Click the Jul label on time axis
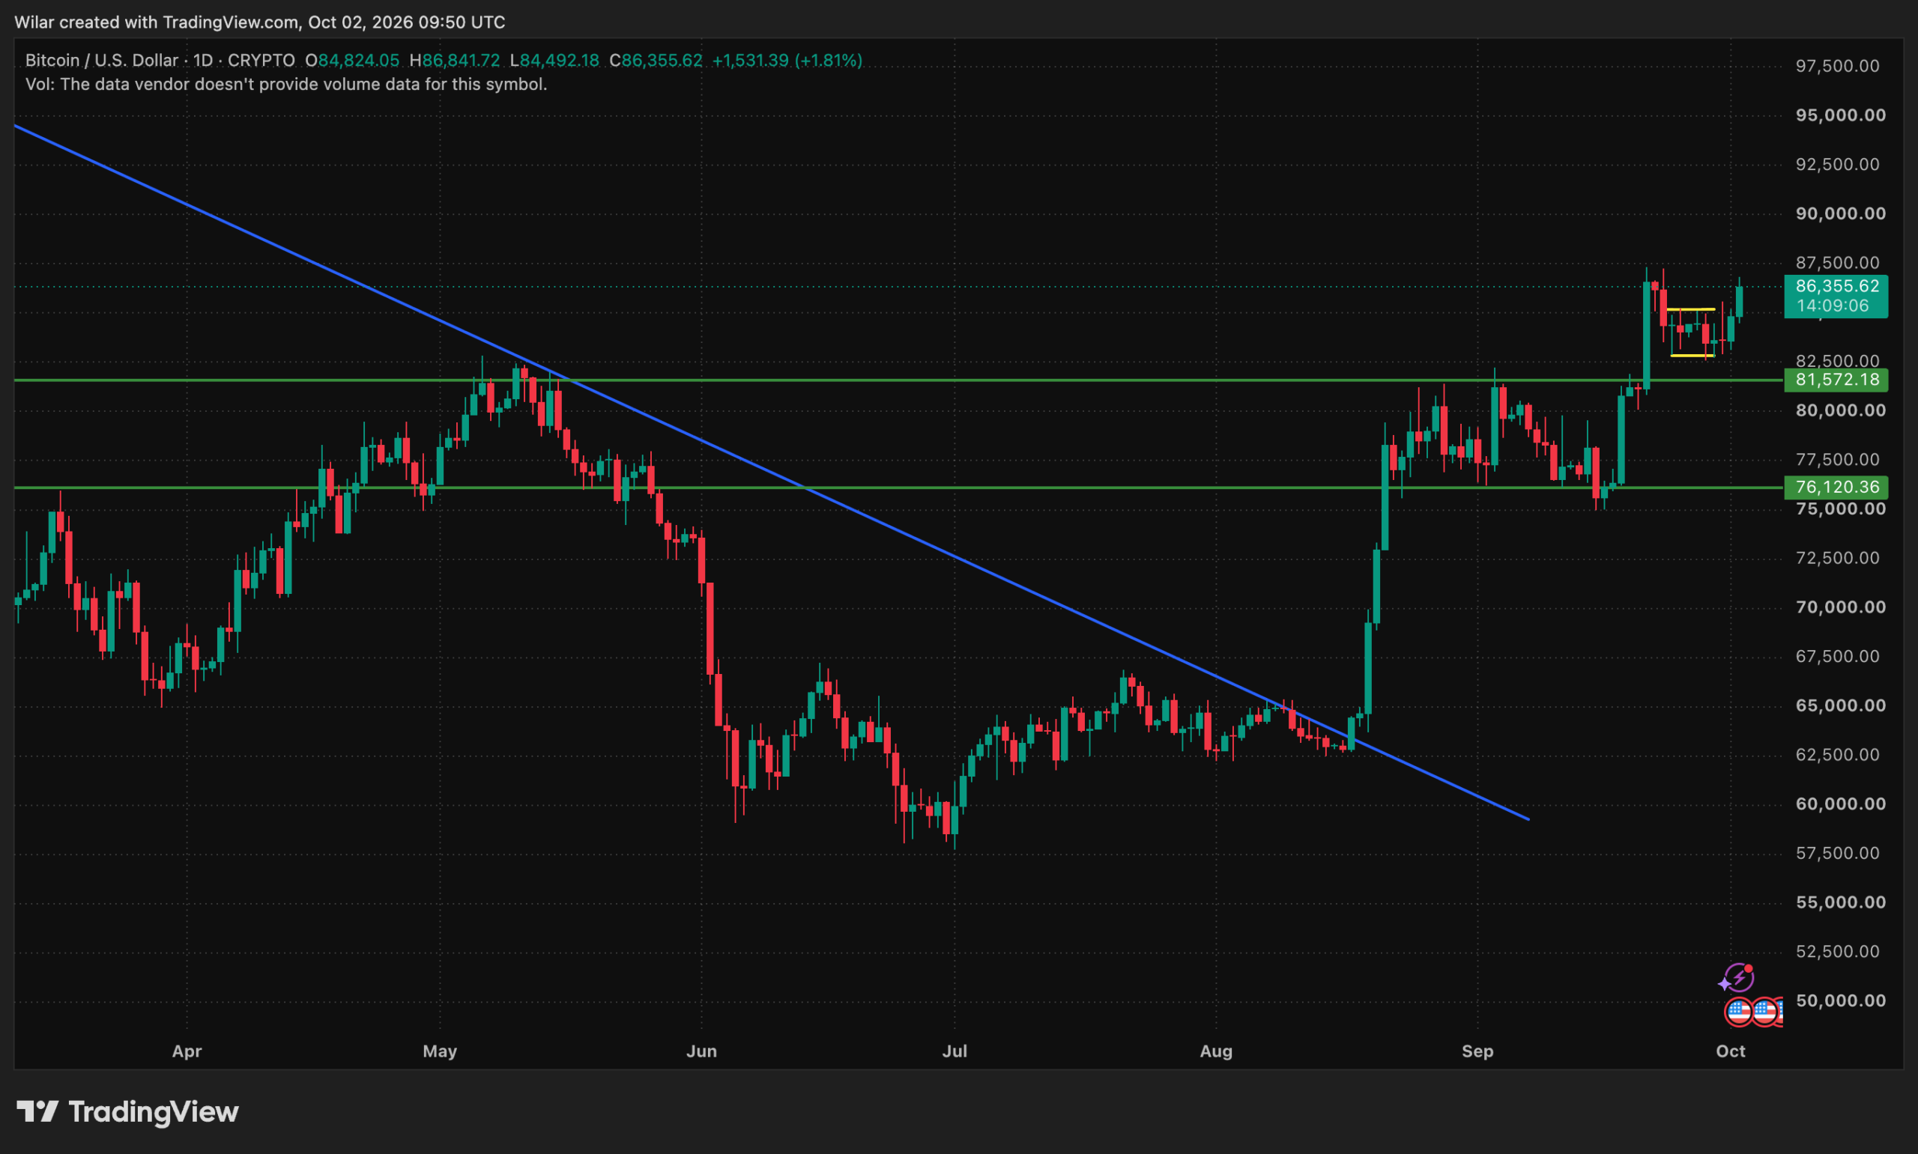 tap(955, 1051)
